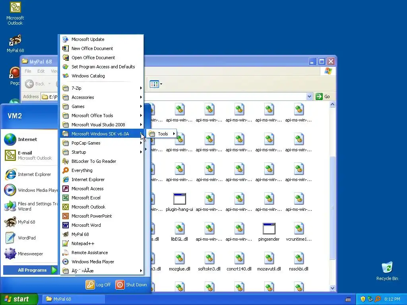Click Open Office Document entry
Image resolution: width=407 pixels, height=305 pixels.
(x=102, y=58)
